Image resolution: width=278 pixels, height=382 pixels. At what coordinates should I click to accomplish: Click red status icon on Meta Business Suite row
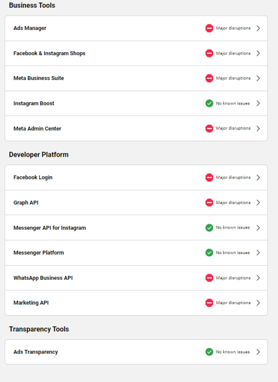click(209, 78)
